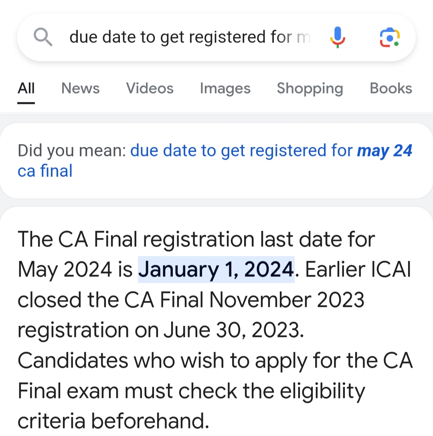Tap the highlighted 'January 1, 2024' date
433x436 pixels.
click(216, 270)
